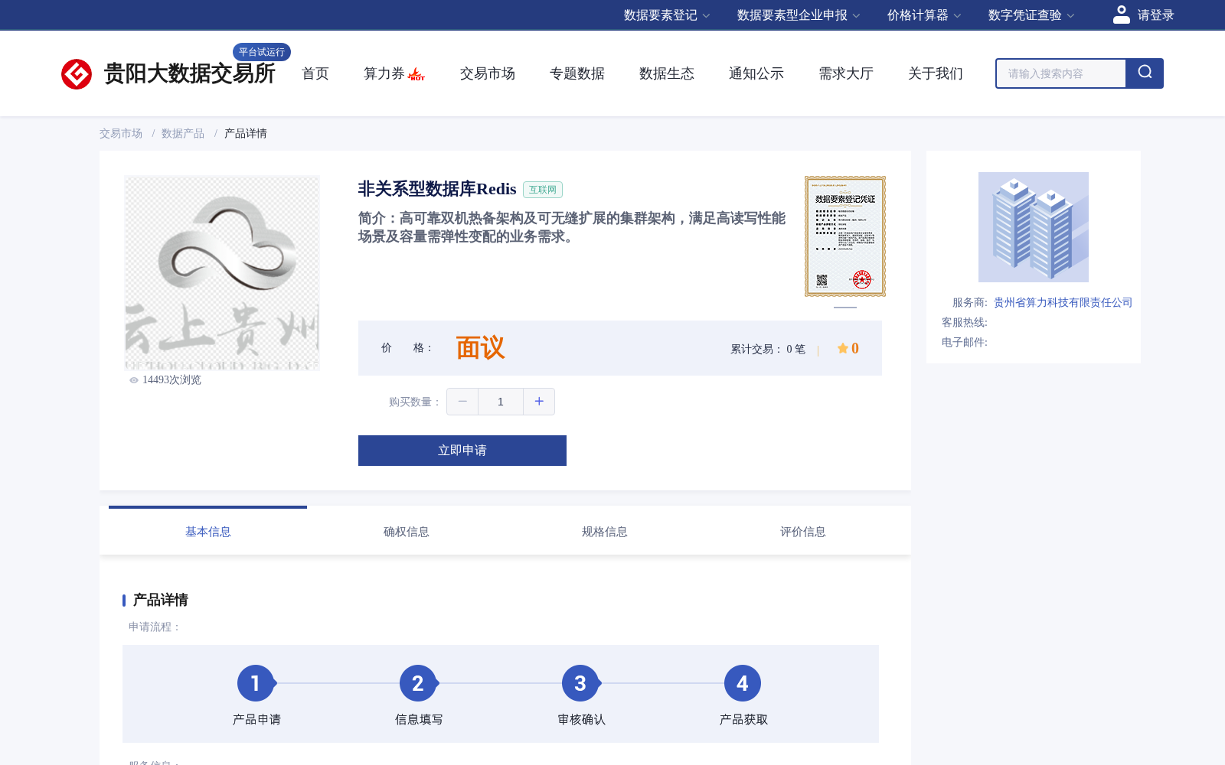Click the 立即申请 button
This screenshot has width=1225, height=765.
point(462,451)
